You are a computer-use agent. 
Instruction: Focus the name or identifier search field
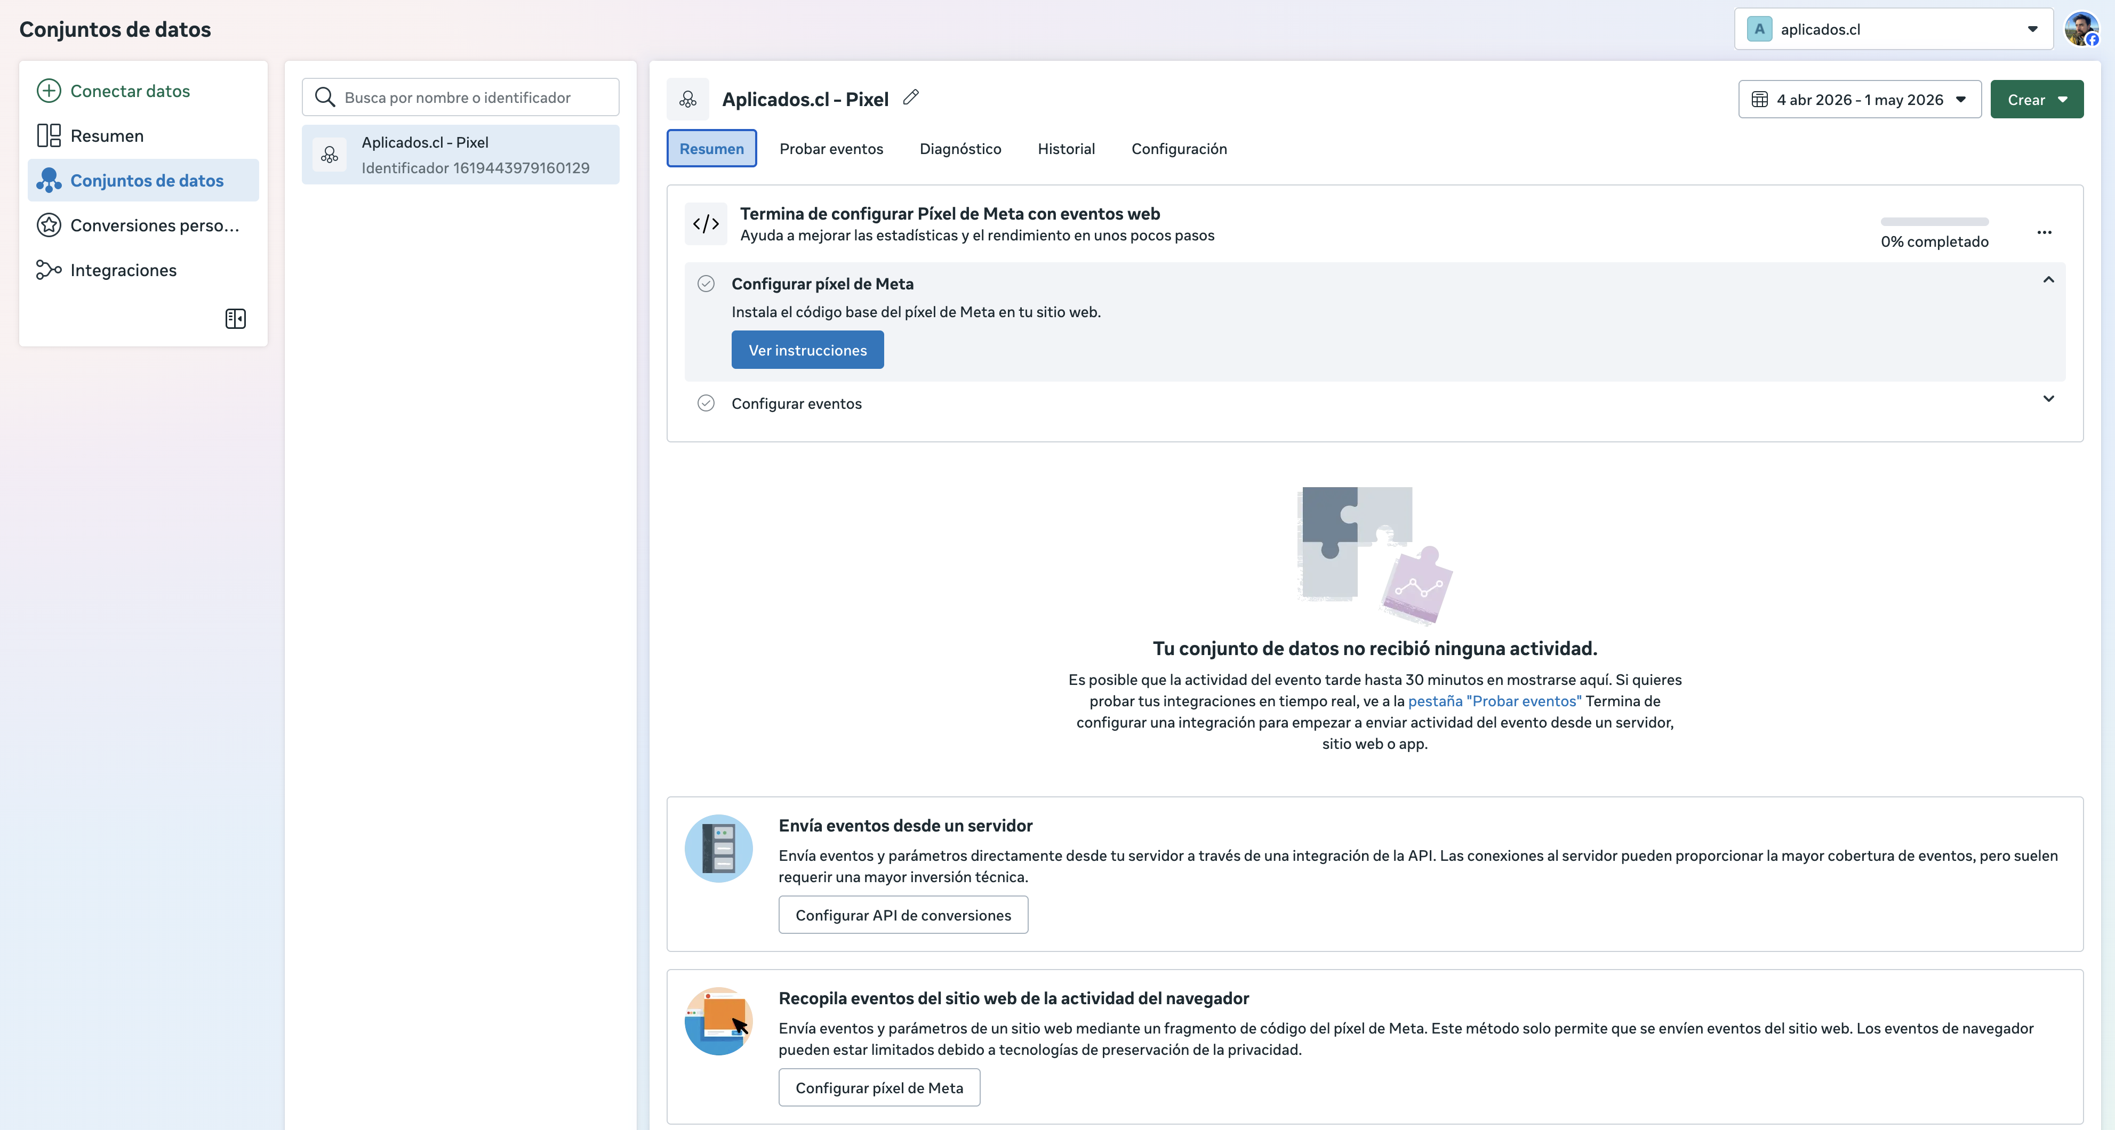pyautogui.click(x=461, y=98)
